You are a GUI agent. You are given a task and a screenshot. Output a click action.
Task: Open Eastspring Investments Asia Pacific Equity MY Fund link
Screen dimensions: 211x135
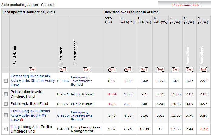coord(30,115)
